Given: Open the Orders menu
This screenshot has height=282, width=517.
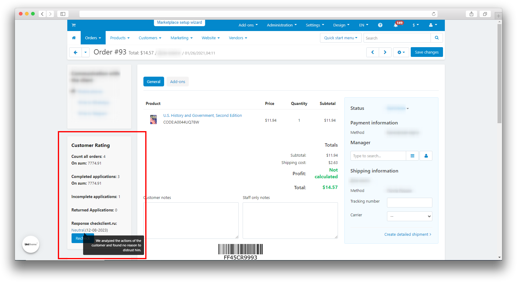Looking at the screenshot, I should (93, 38).
